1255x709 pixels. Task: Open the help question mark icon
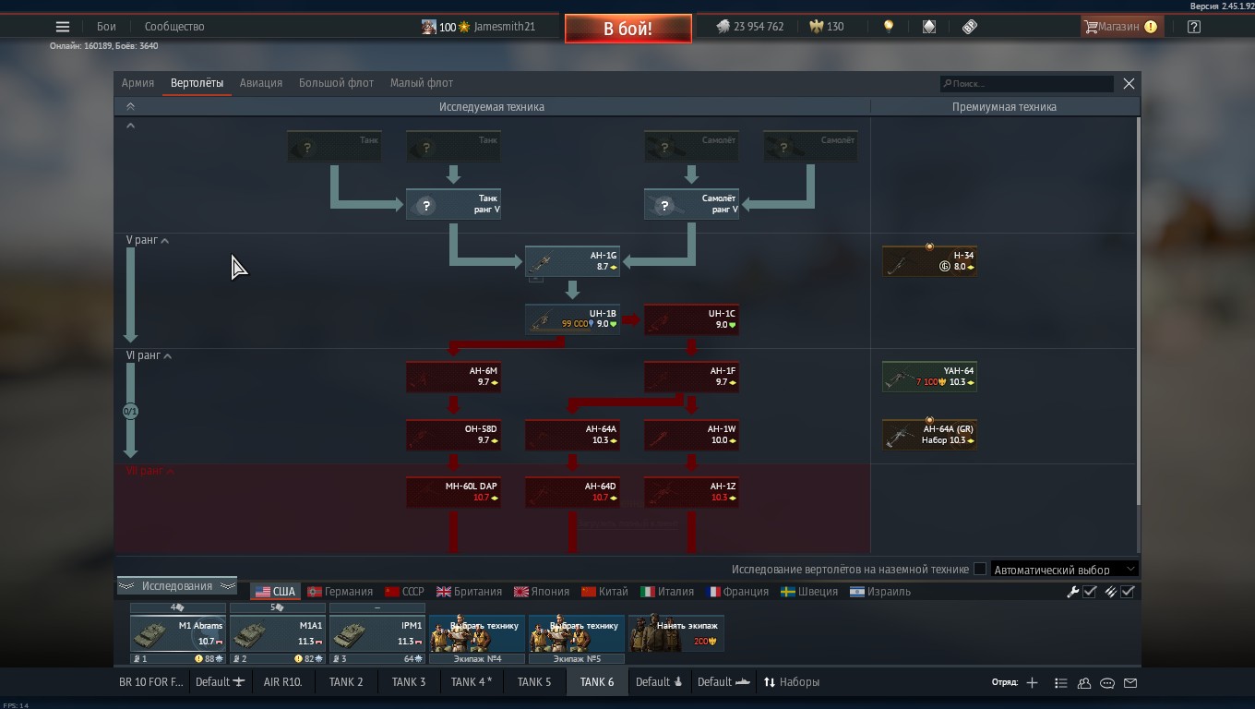pos(1194,27)
